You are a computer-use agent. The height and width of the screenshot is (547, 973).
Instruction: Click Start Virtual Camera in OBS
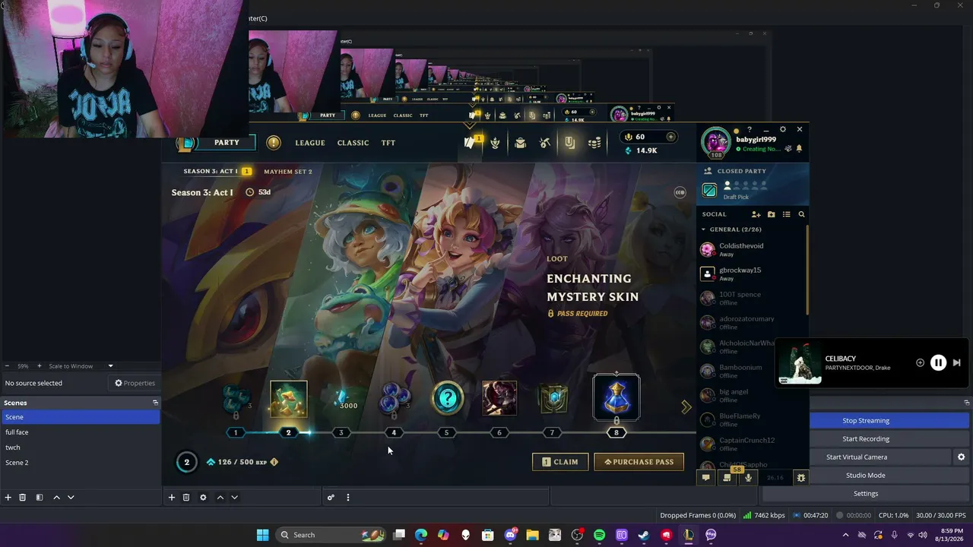tap(857, 457)
